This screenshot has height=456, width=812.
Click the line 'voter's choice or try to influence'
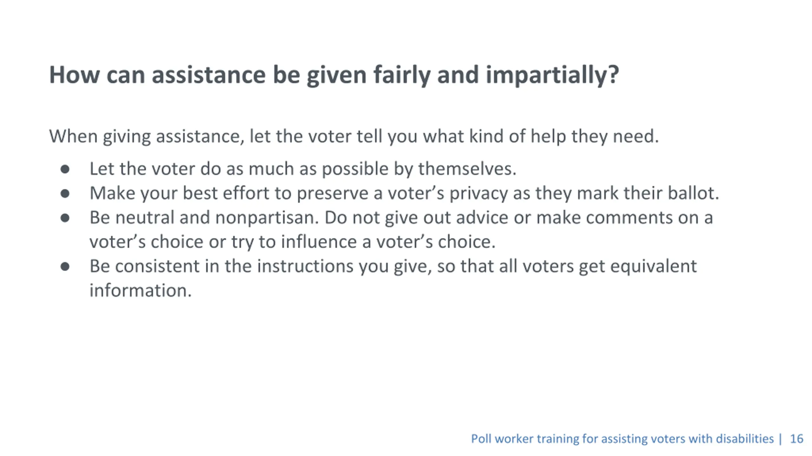(x=292, y=242)
